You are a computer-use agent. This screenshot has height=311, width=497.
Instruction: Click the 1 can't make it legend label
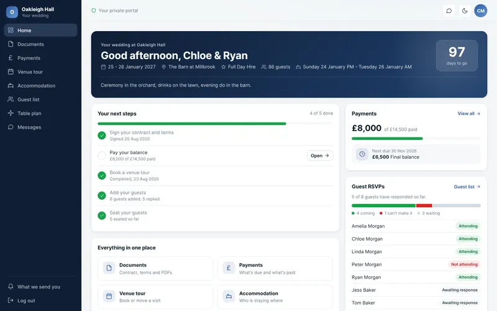(x=396, y=213)
